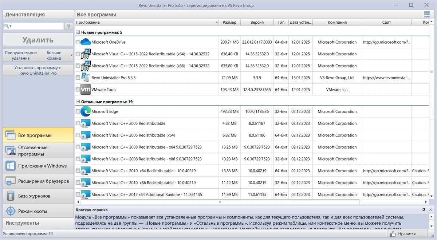Expand the Инструменты section header
Viewport: 437px width, 240px height.
point(38,223)
